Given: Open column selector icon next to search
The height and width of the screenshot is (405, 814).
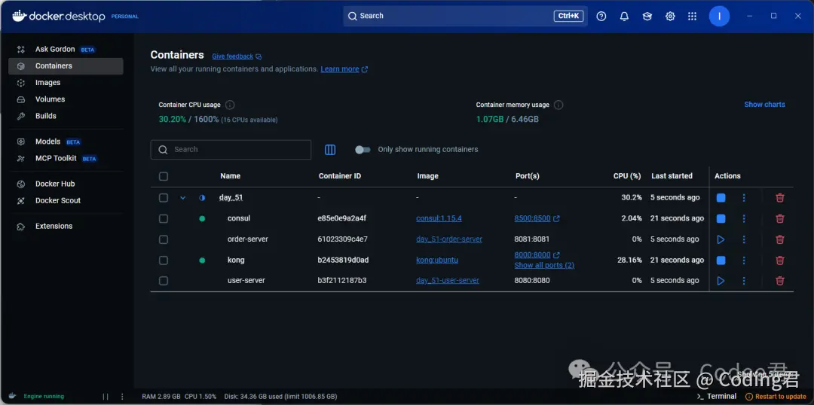Looking at the screenshot, I should 330,150.
